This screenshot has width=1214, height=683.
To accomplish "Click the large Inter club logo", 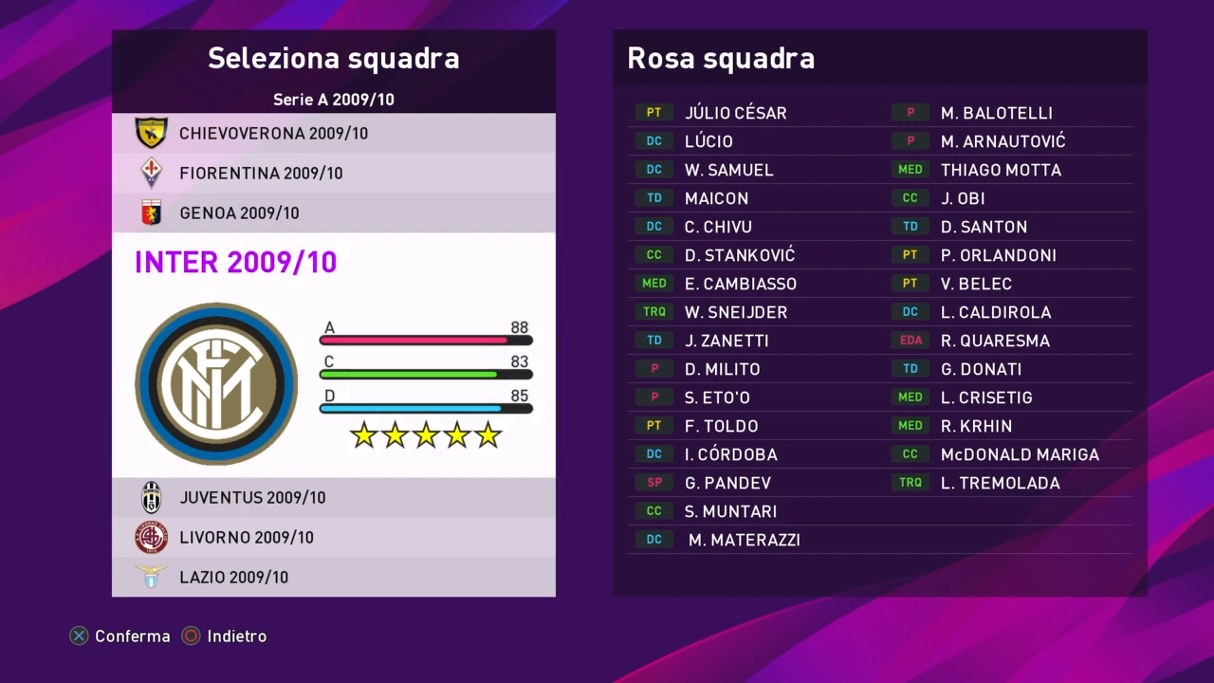I will pos(216,384).
